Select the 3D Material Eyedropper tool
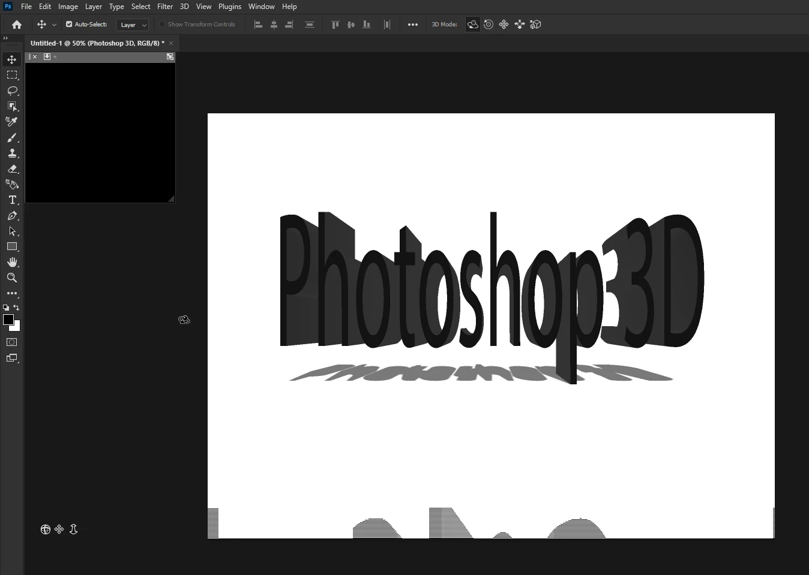The width and height of the screenshot is (809, 575). point(12,122)
